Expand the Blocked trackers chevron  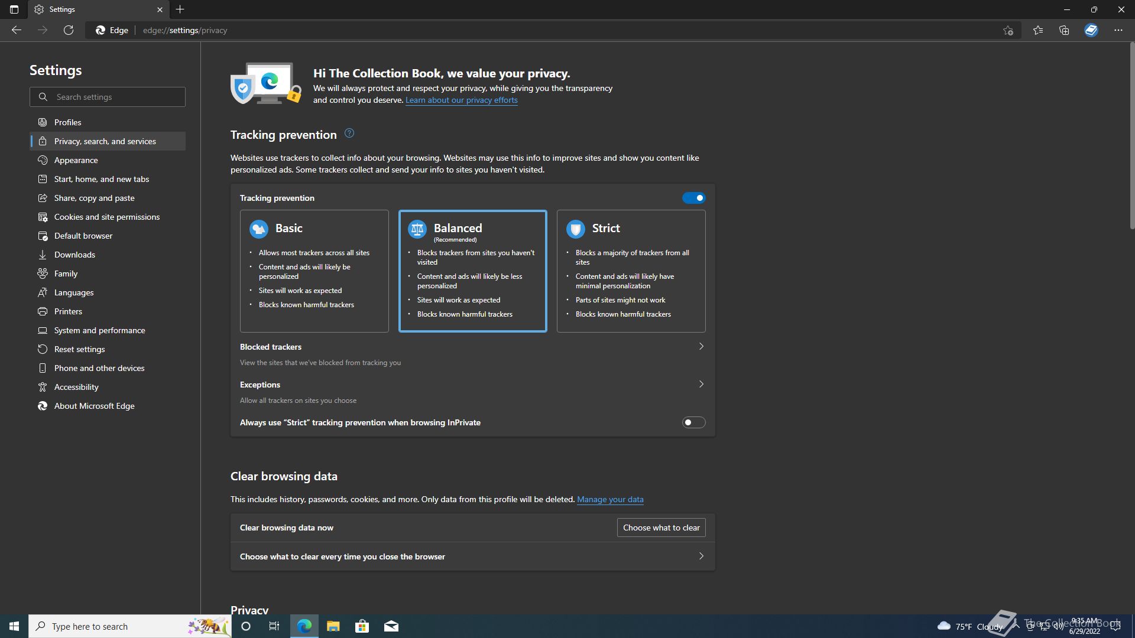coord(701,347)
